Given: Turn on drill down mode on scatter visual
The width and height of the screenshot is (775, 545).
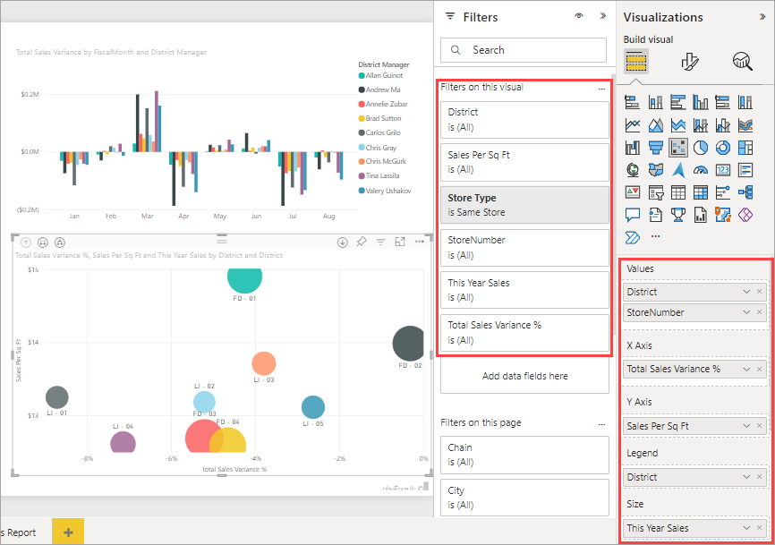Looking at the screenshot, I should [343, 243].
